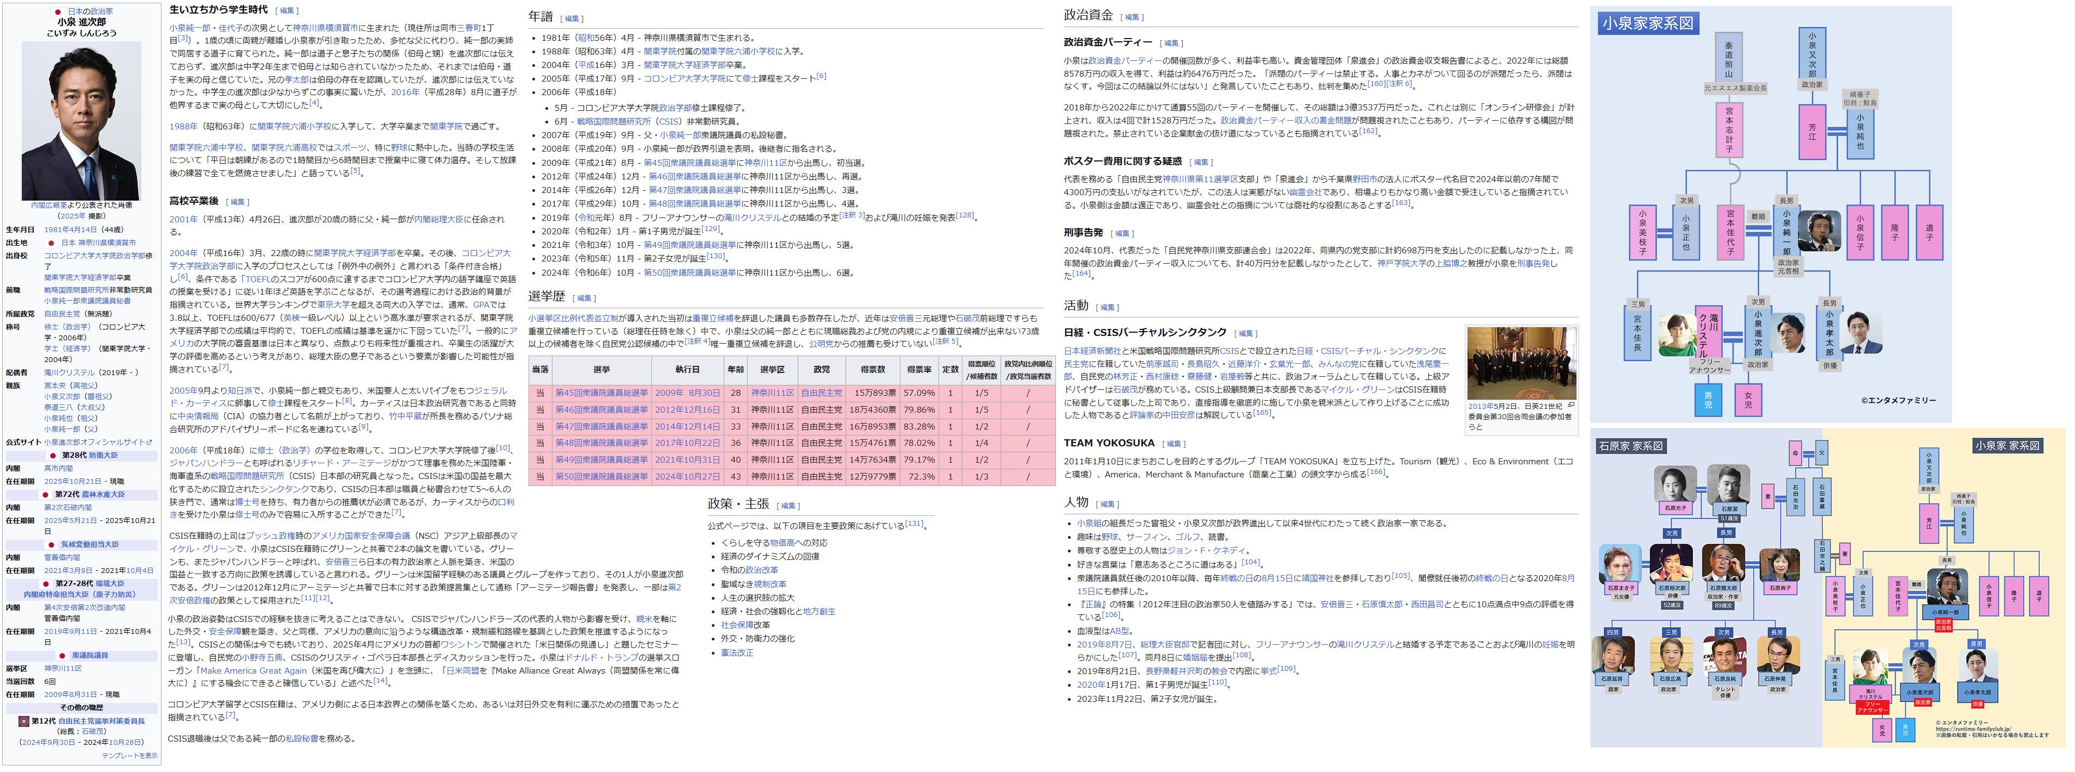
Task: Click flag icon beside 第28代 防衛大臣
Action: (54, 456)
